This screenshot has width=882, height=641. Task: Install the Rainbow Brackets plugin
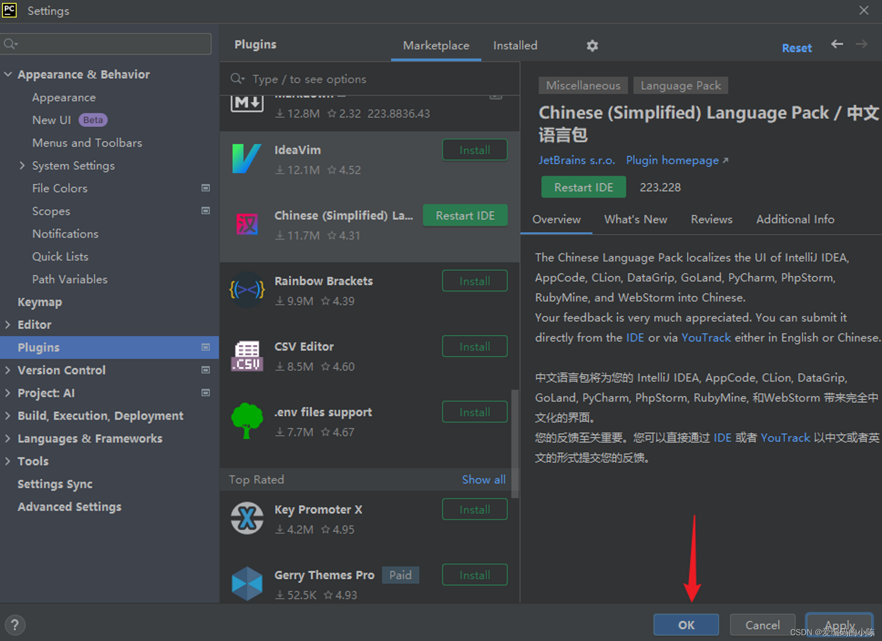pos(474,281)
